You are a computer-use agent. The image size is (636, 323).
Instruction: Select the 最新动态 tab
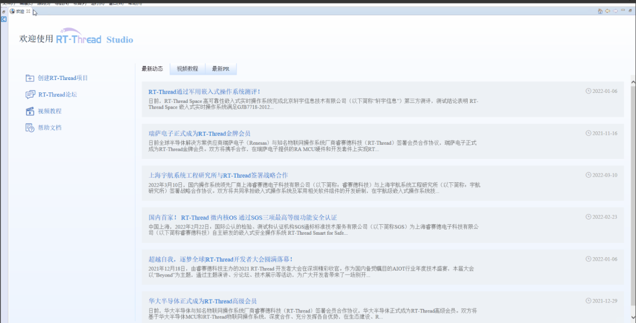152,69
